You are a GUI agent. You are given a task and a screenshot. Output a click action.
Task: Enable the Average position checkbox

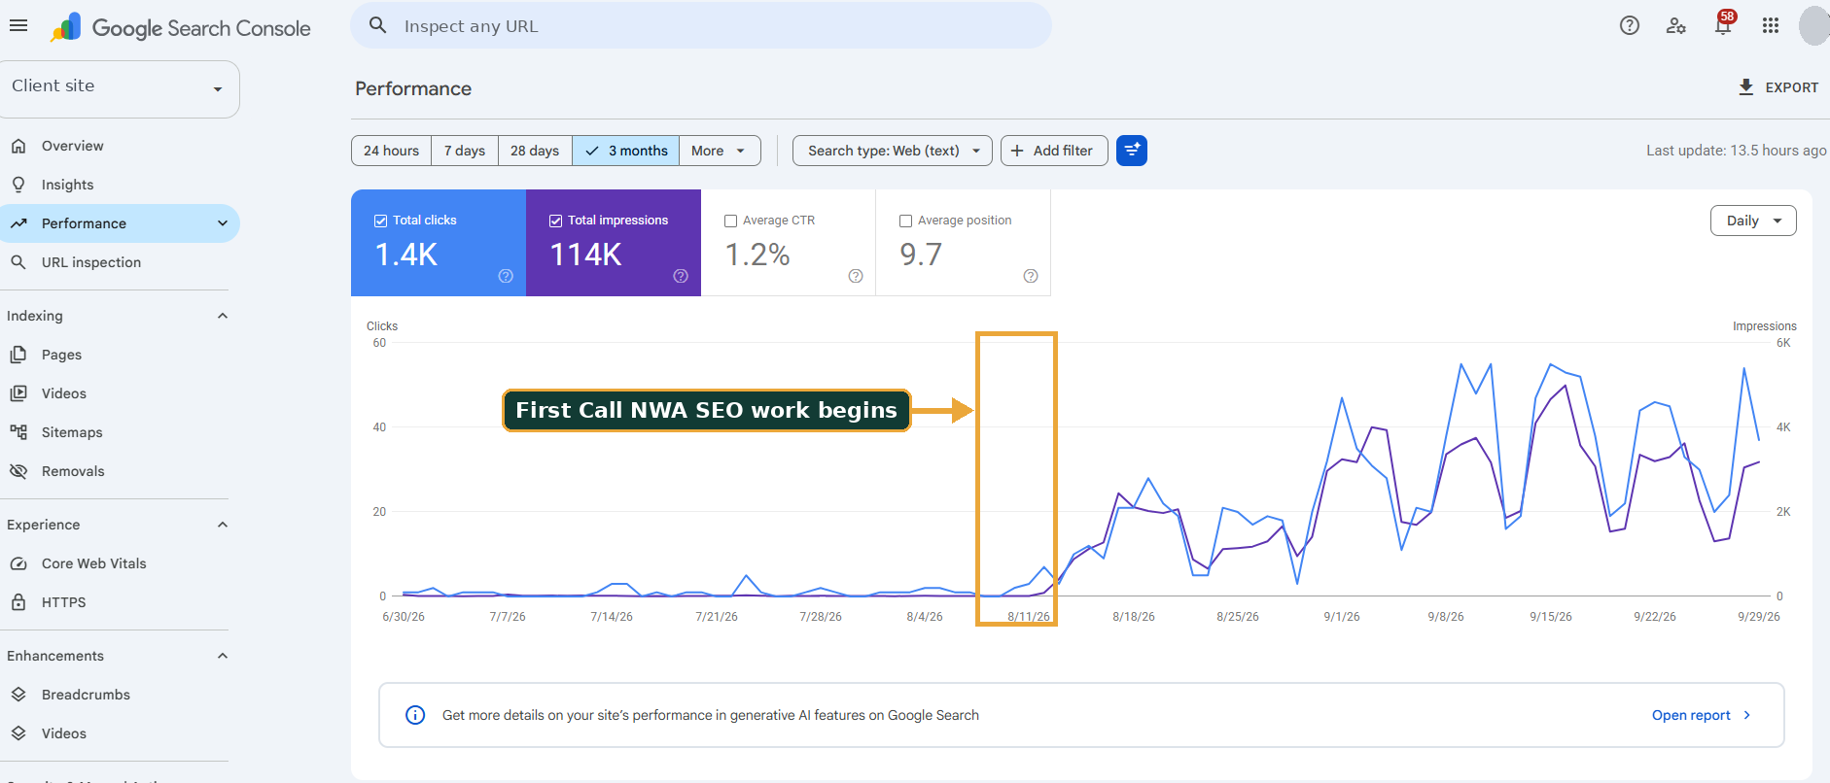[x=905, y=221]
